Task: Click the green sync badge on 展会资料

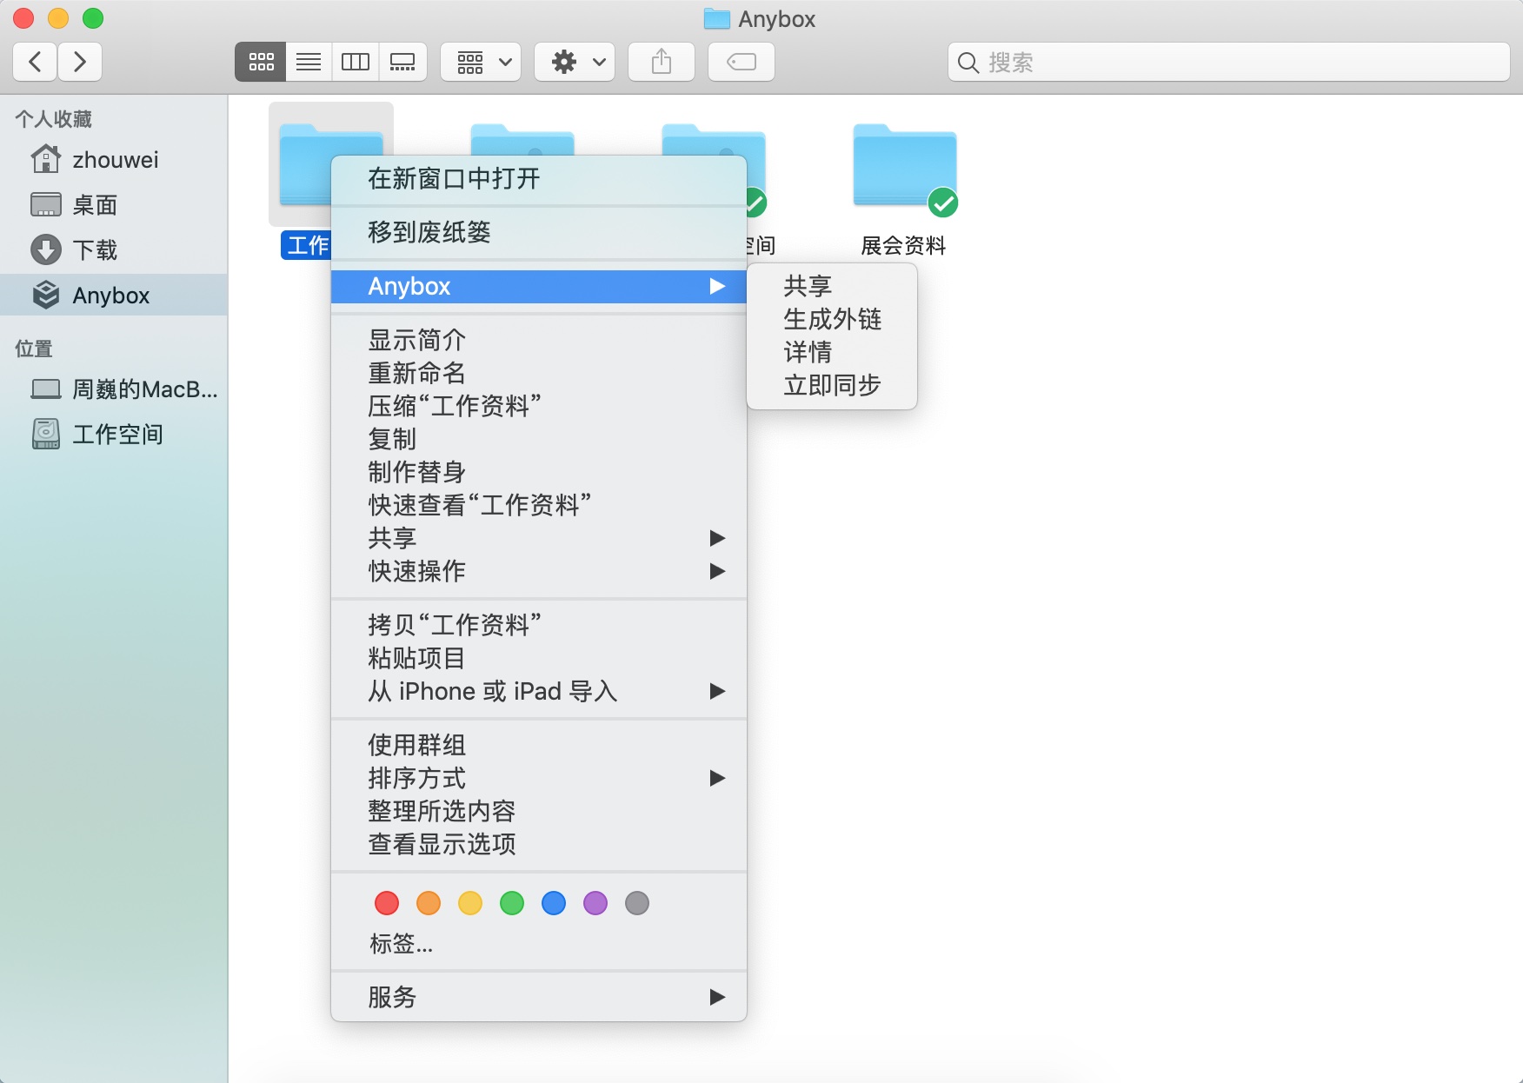Action: [943, 203]
